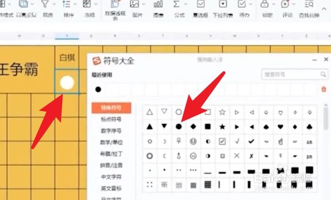Viewport: 331px width, 200px height.
Task: Click the column Q header
Action: click(x=91, y=36)
